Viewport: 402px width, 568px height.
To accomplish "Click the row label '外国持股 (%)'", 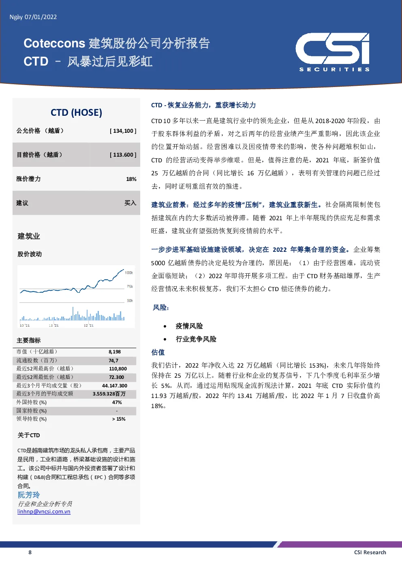I will coord(32,402).
